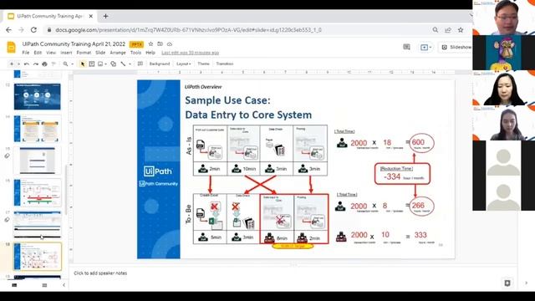The height and width of the screenshot is (301, 535).
Task: Click the insert image icon
Action: (x=100, y=64)
